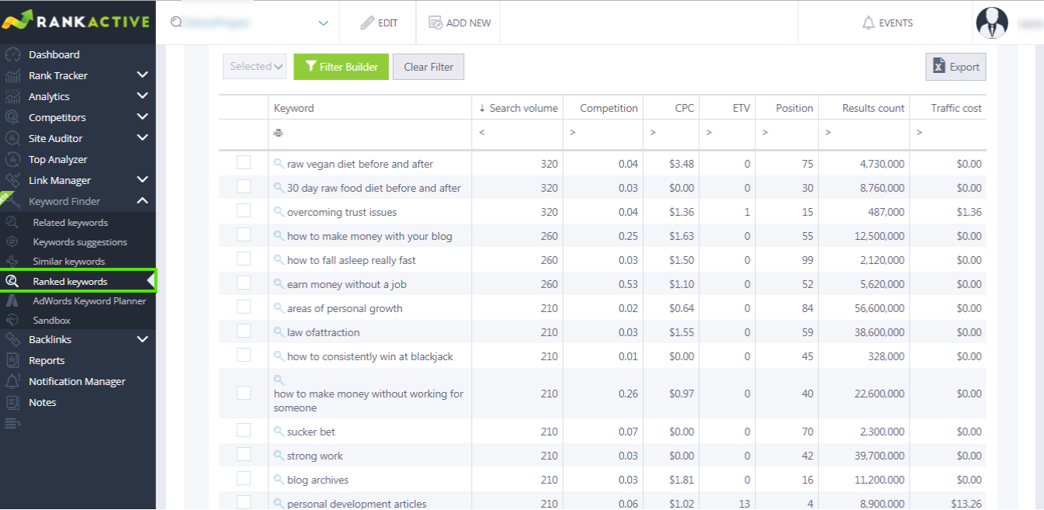Sort by the Search volume column header
1044x510 pixels.
click(518, 108)
